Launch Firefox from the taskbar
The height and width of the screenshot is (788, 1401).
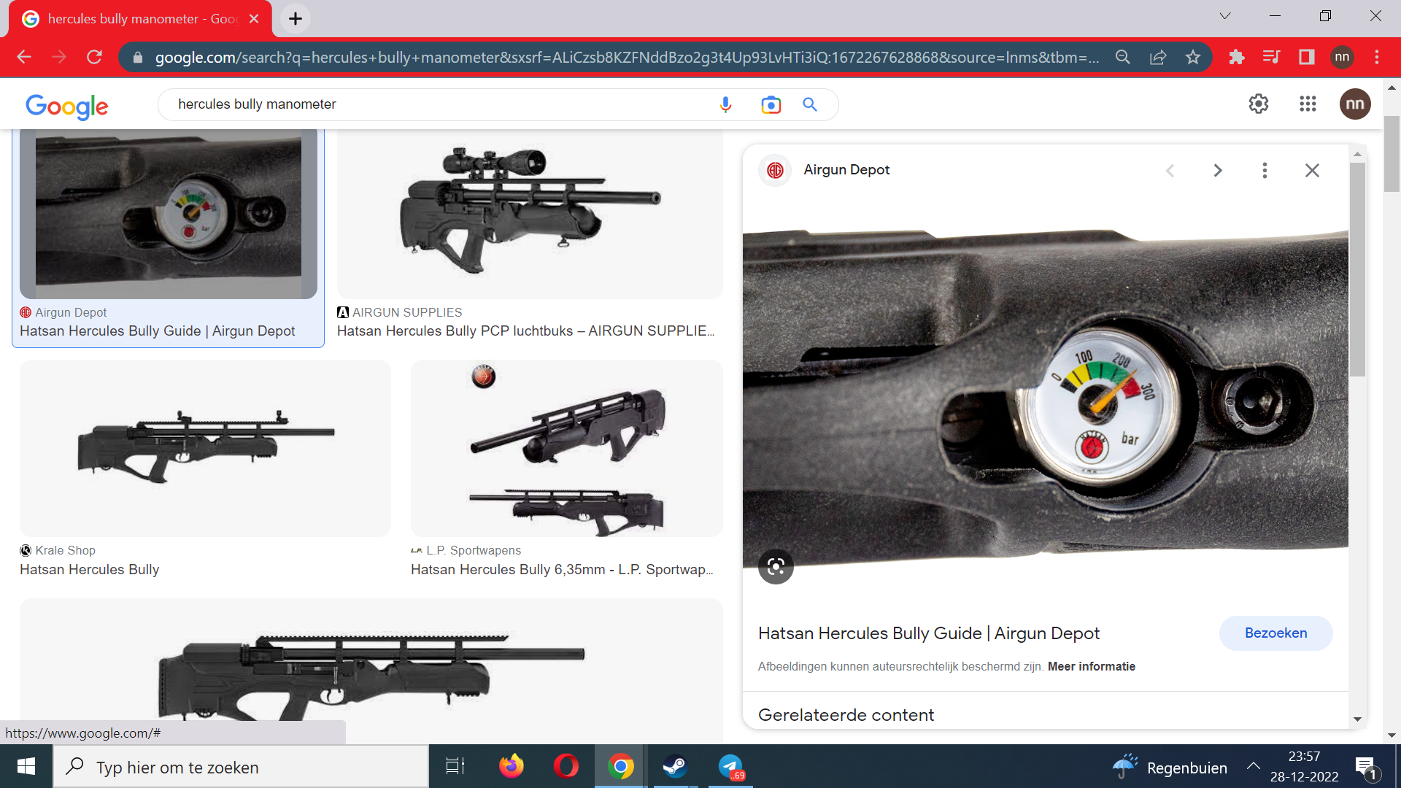[x=511, y=767]
